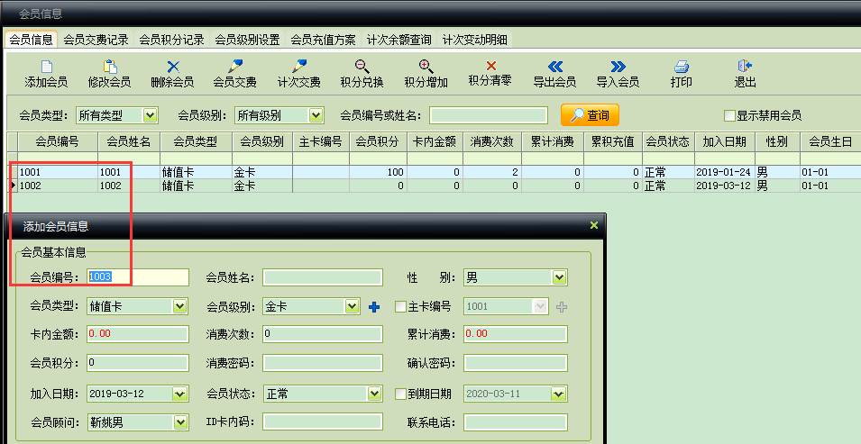Click the 积分清零 red X icon
The image size is (861, 444).
490,66
